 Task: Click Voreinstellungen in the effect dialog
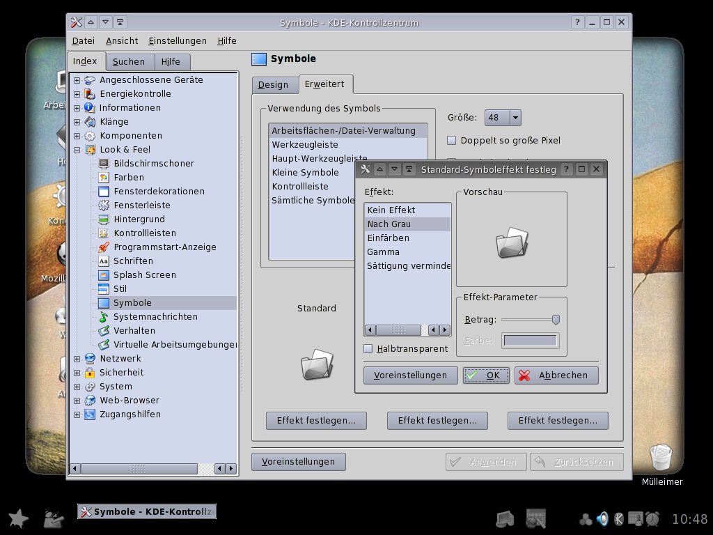(x=410, y=375)
